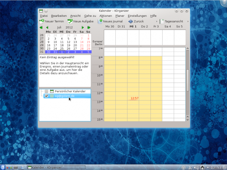The image size is (227, 170).
Task: Select the month Juli in the date navigator
Action: coord(59,27)
